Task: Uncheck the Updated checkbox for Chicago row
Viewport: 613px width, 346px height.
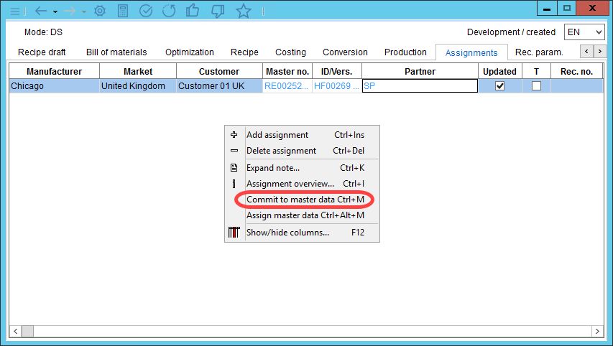Action: pos(499,86)
